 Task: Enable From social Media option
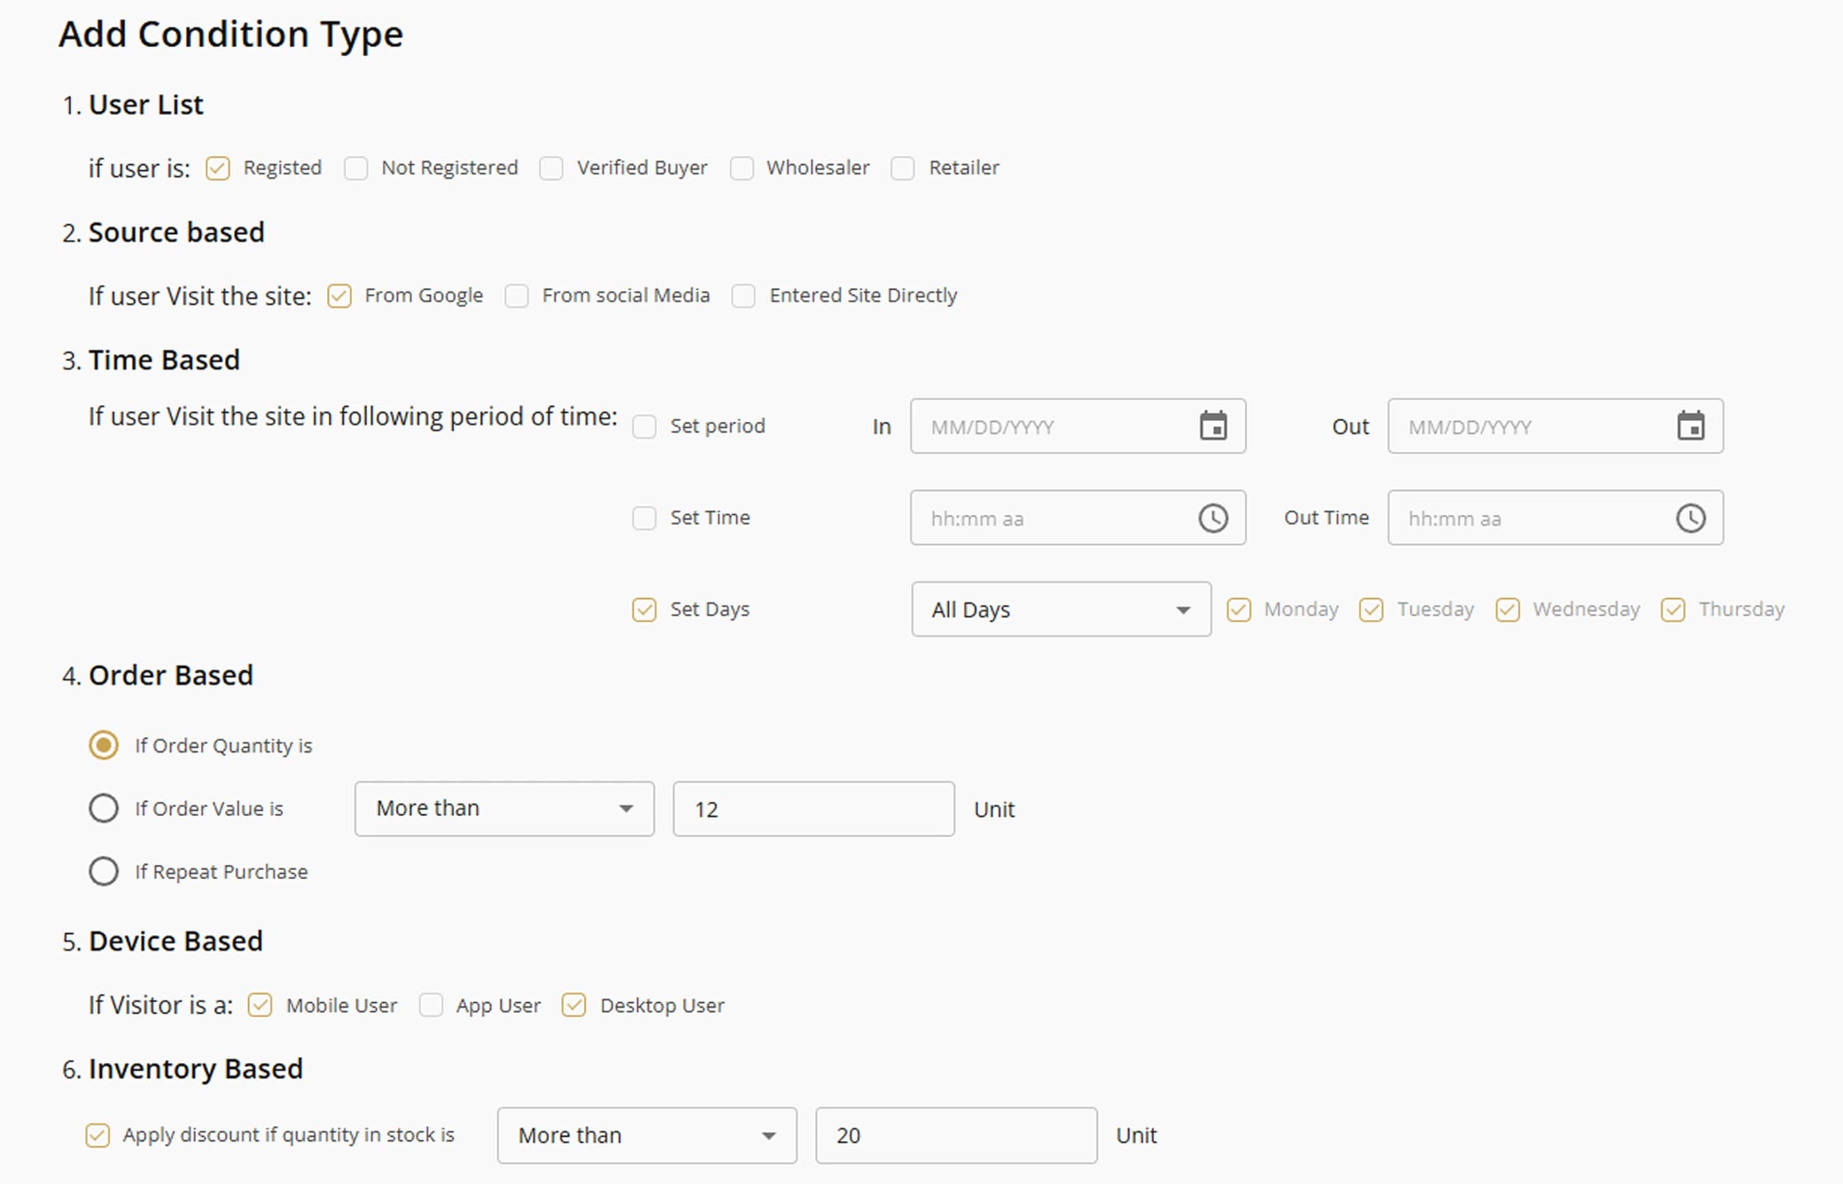(516, 295)
